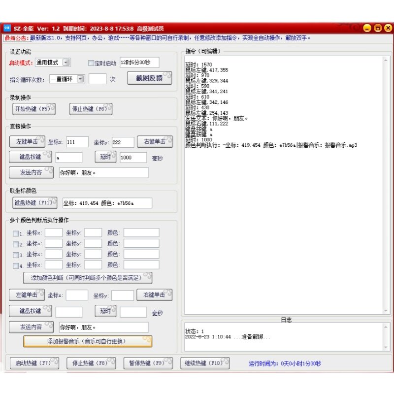Click the 12时5分30秒 scheduled time field
Screen dimensions: 394x394
139,63
